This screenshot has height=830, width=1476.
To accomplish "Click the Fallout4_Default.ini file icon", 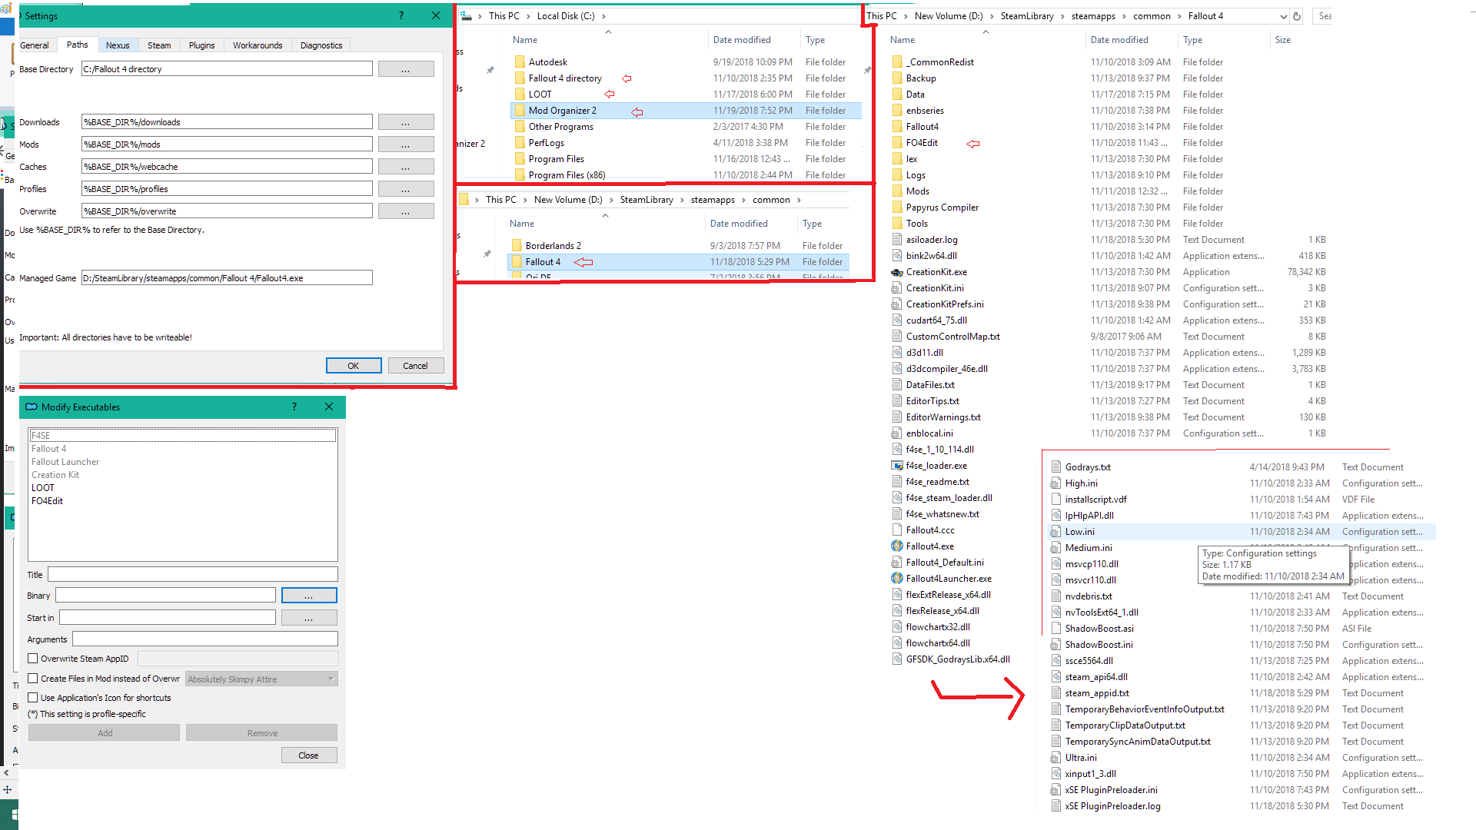I will tap(896, 563).
